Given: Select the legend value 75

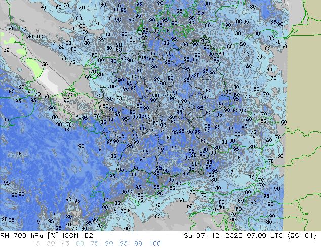Looking at the screenshot, I should (x=94, y=244).
